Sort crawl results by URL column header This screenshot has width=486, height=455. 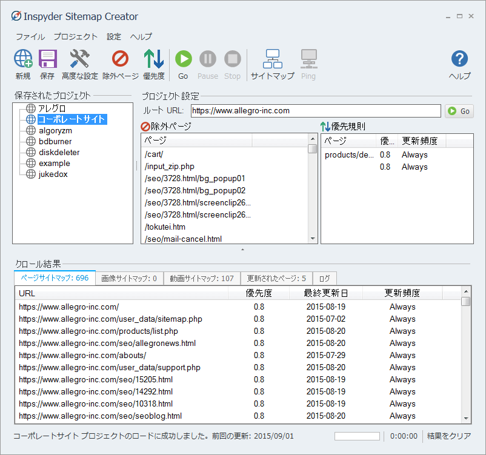click(121, 293)
